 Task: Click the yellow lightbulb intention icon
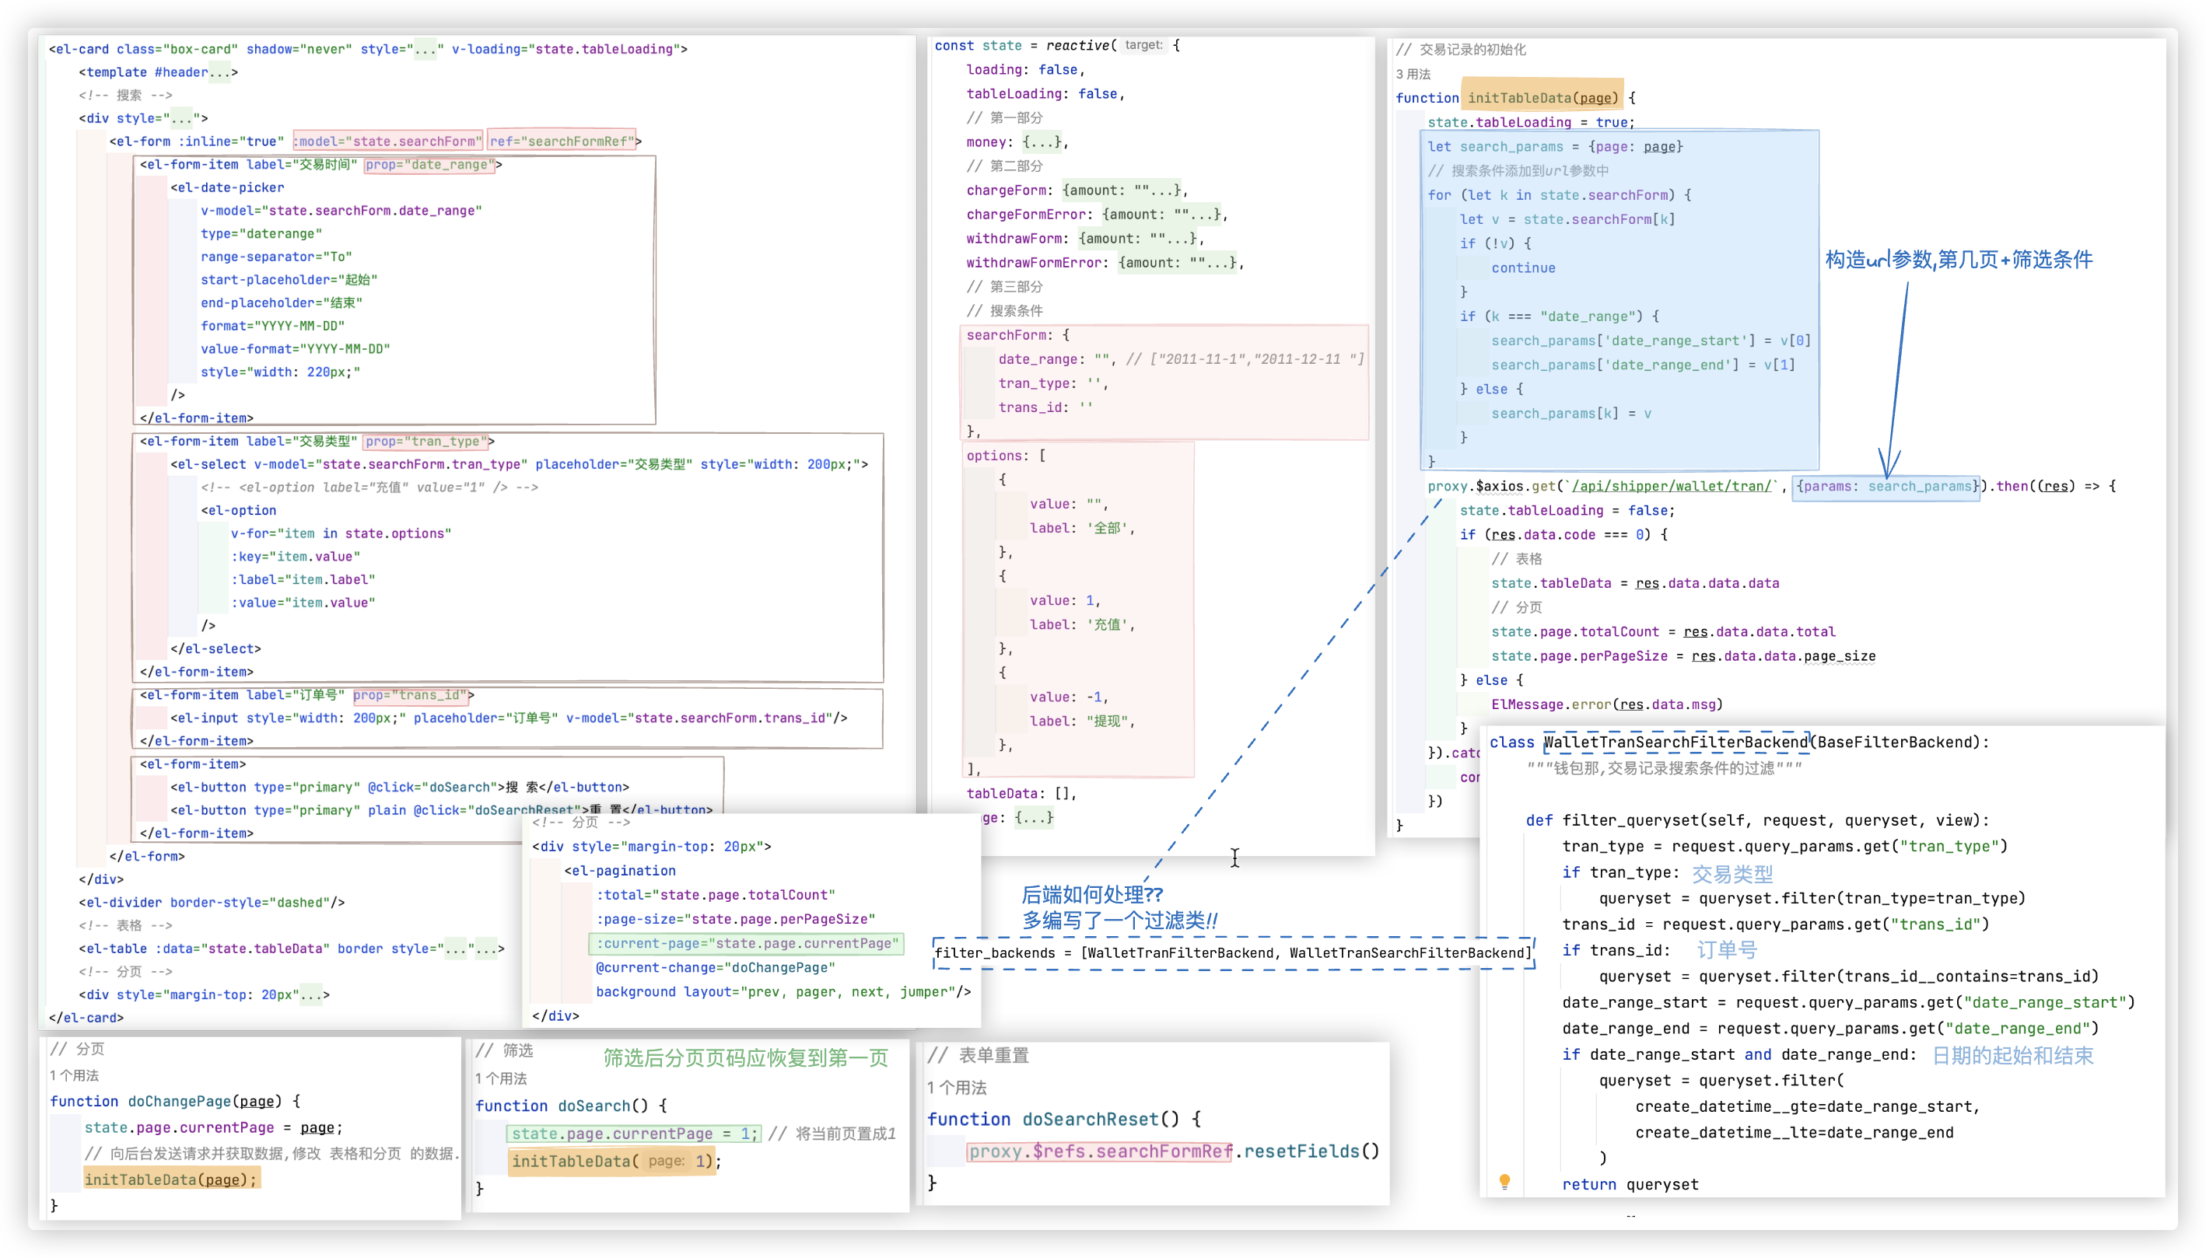click(1504, 1180)
